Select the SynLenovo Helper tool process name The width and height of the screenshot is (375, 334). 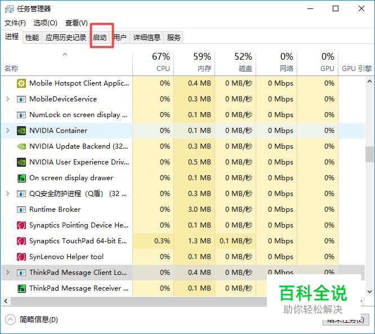pos(66,257)
